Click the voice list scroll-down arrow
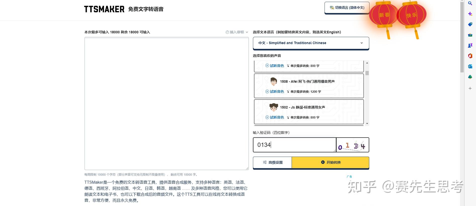The width and height of the screenshot is (476, 206). pos(367,124)
